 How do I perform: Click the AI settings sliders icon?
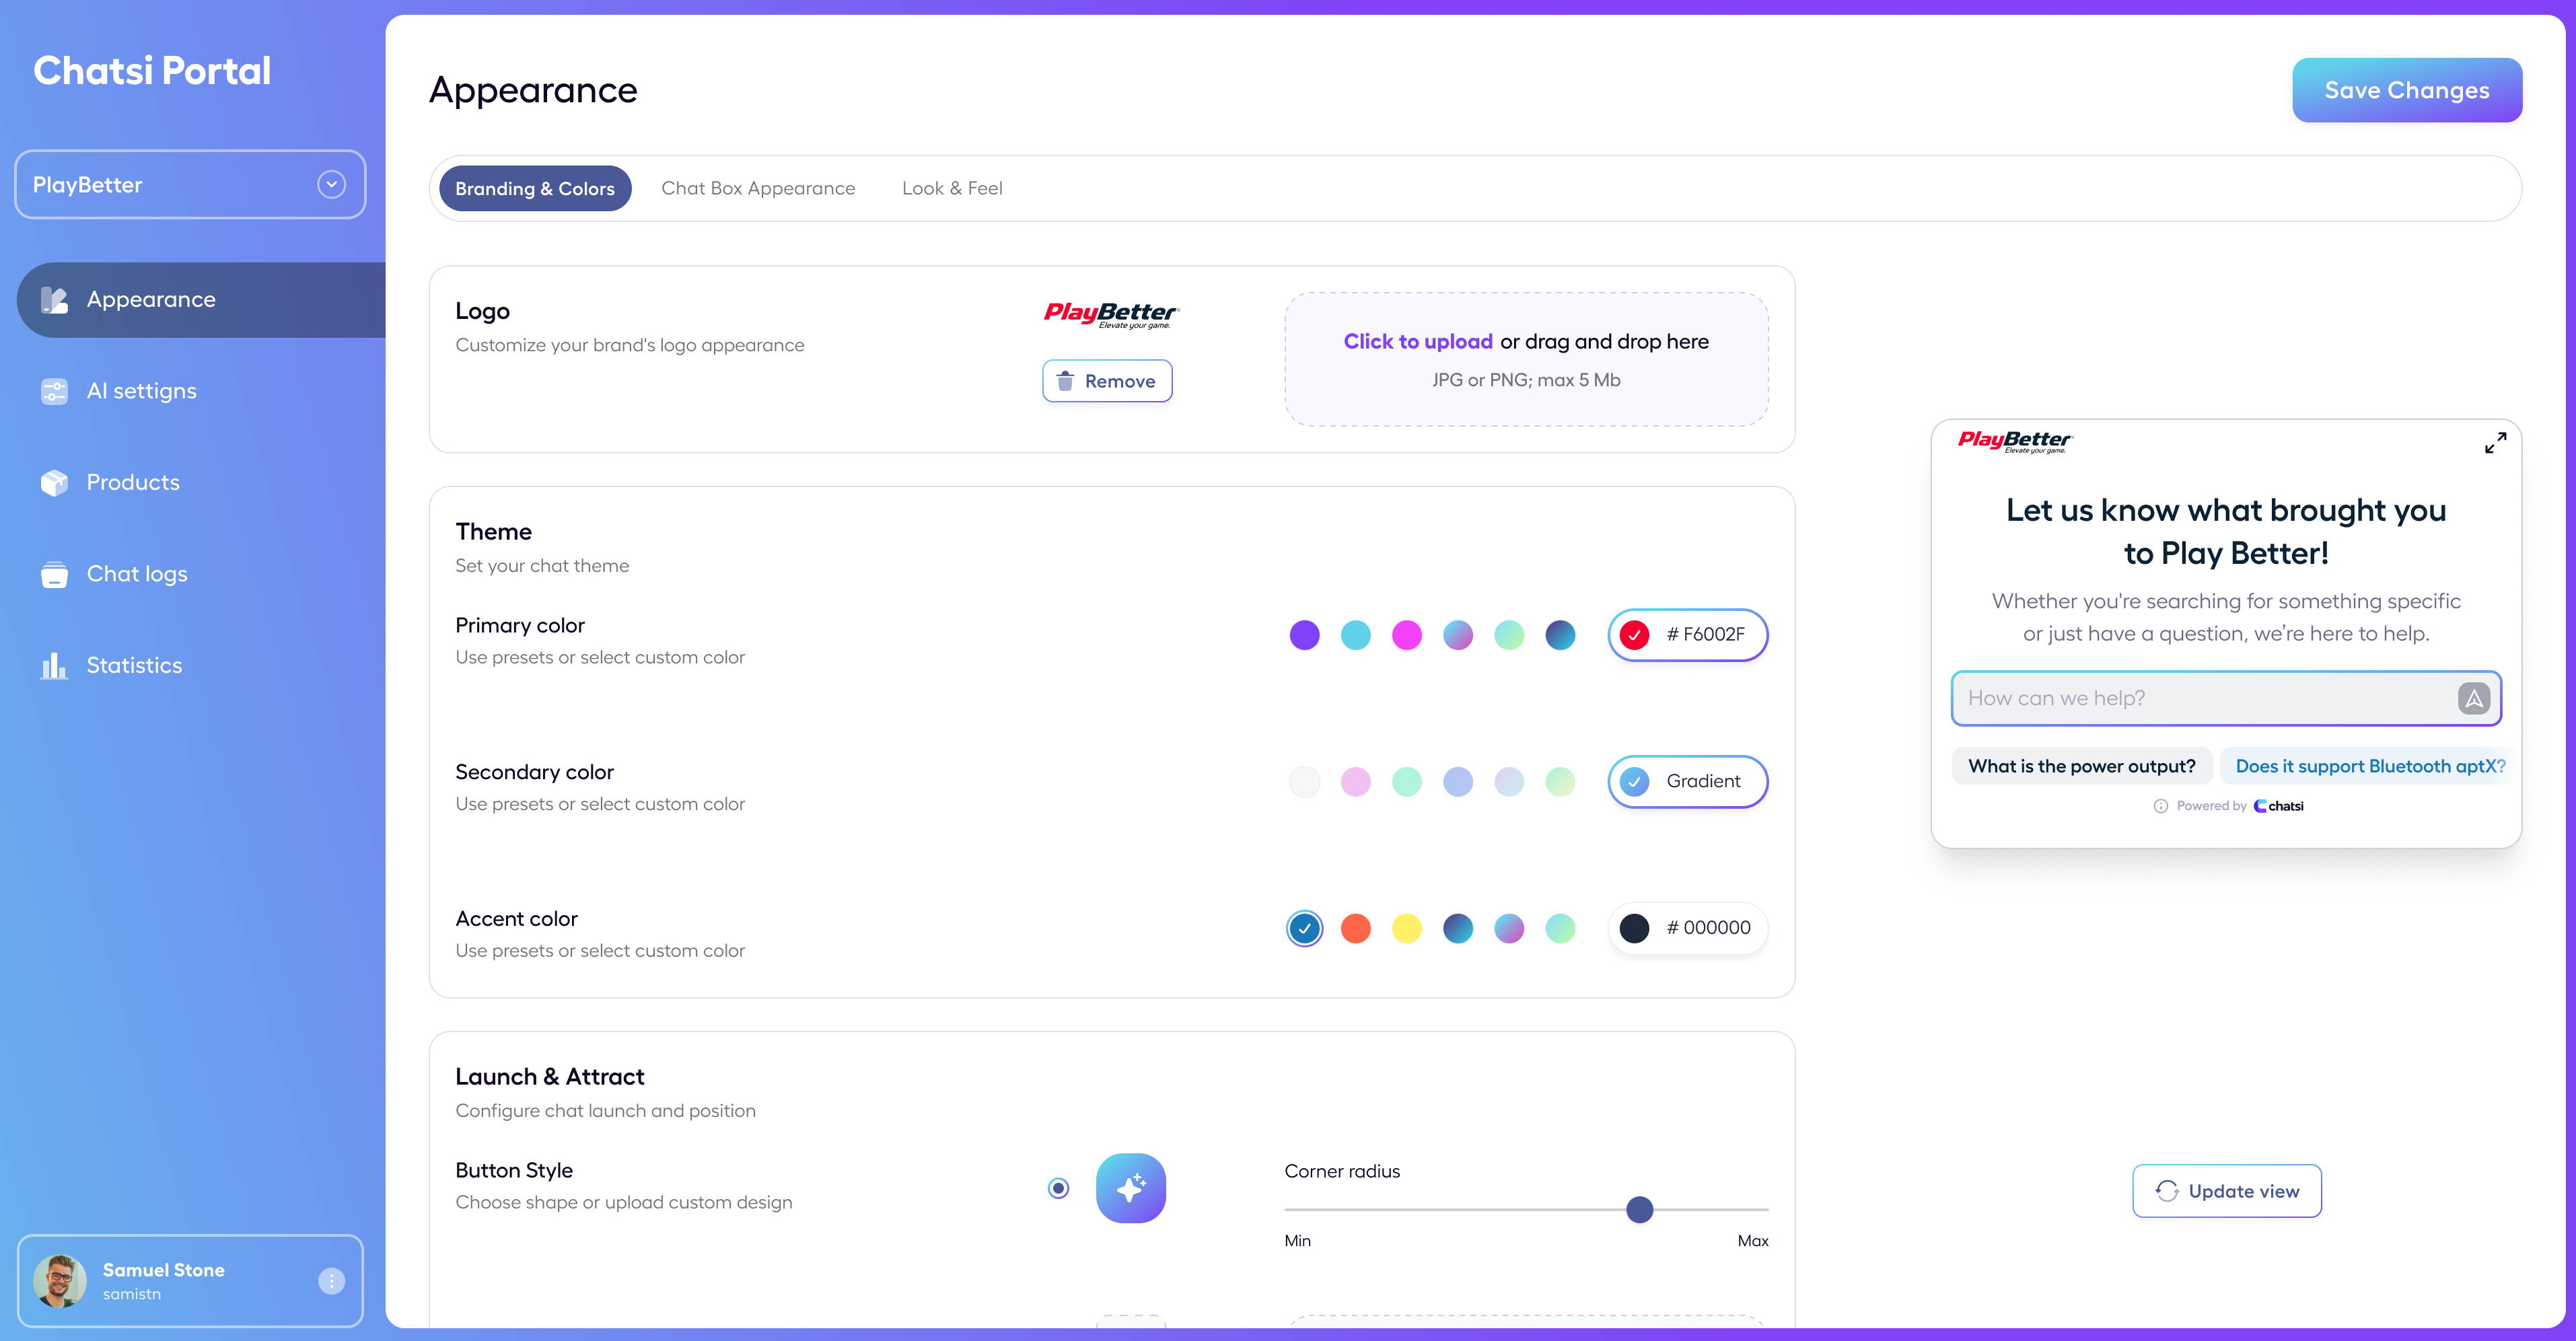[54, 391]
